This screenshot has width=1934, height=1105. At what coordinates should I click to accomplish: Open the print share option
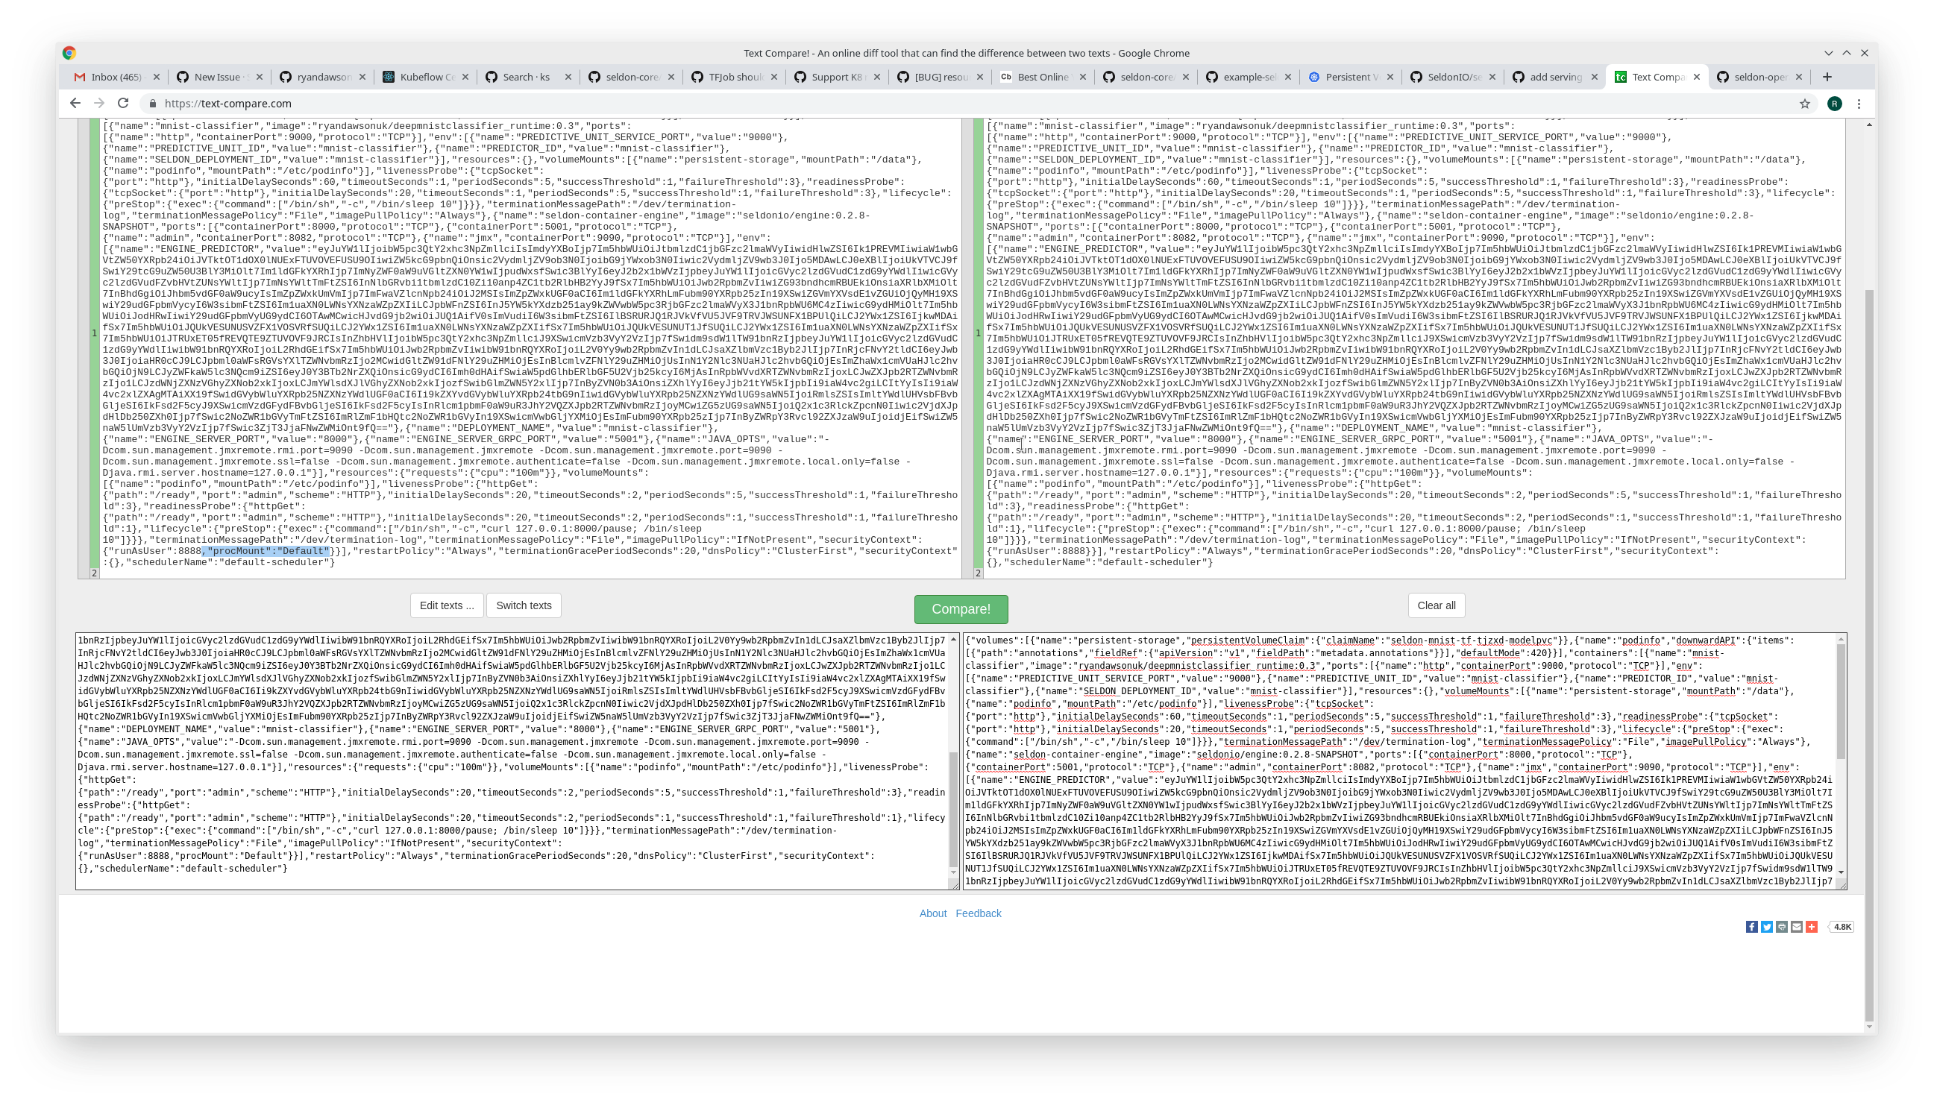click(1782, 928)
